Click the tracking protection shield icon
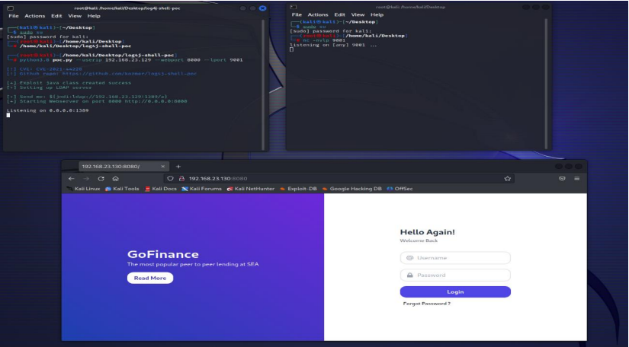The width and height of the screenshot is (629, 347). pos(171,179)
